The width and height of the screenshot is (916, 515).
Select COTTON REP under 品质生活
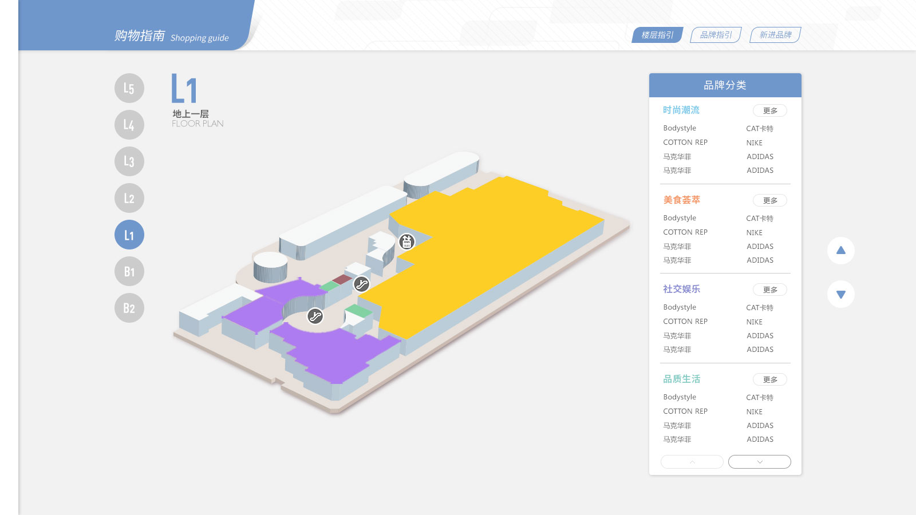[685, 411]
